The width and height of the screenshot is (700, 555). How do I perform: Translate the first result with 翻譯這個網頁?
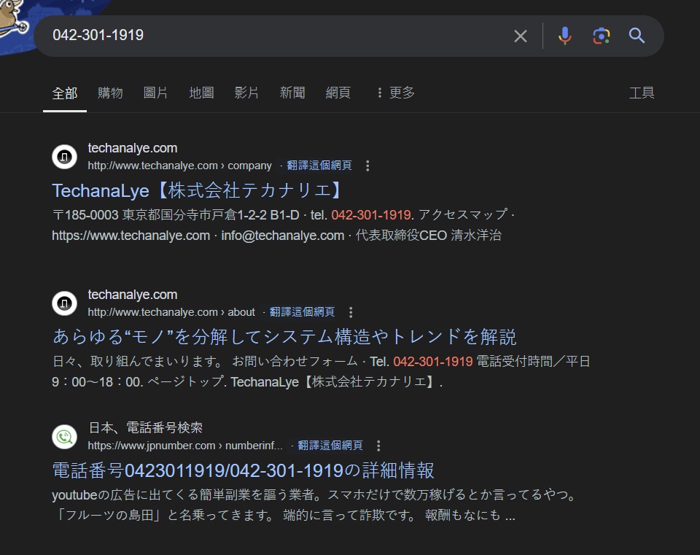click(x=319, y=166)
